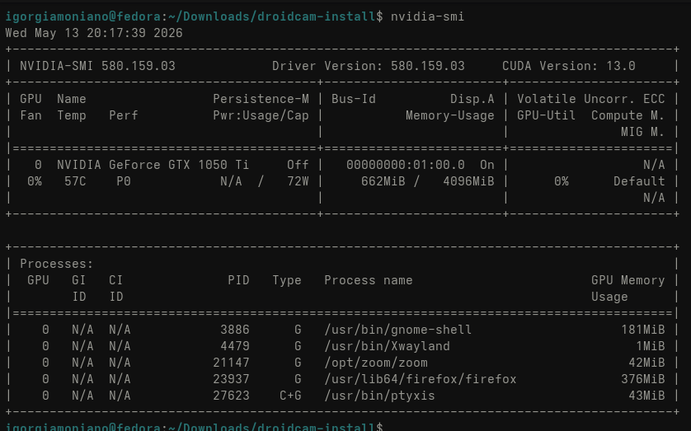Click the 'Process name' column header
This screenshot has width=691, height=431.
coord(369,280)
